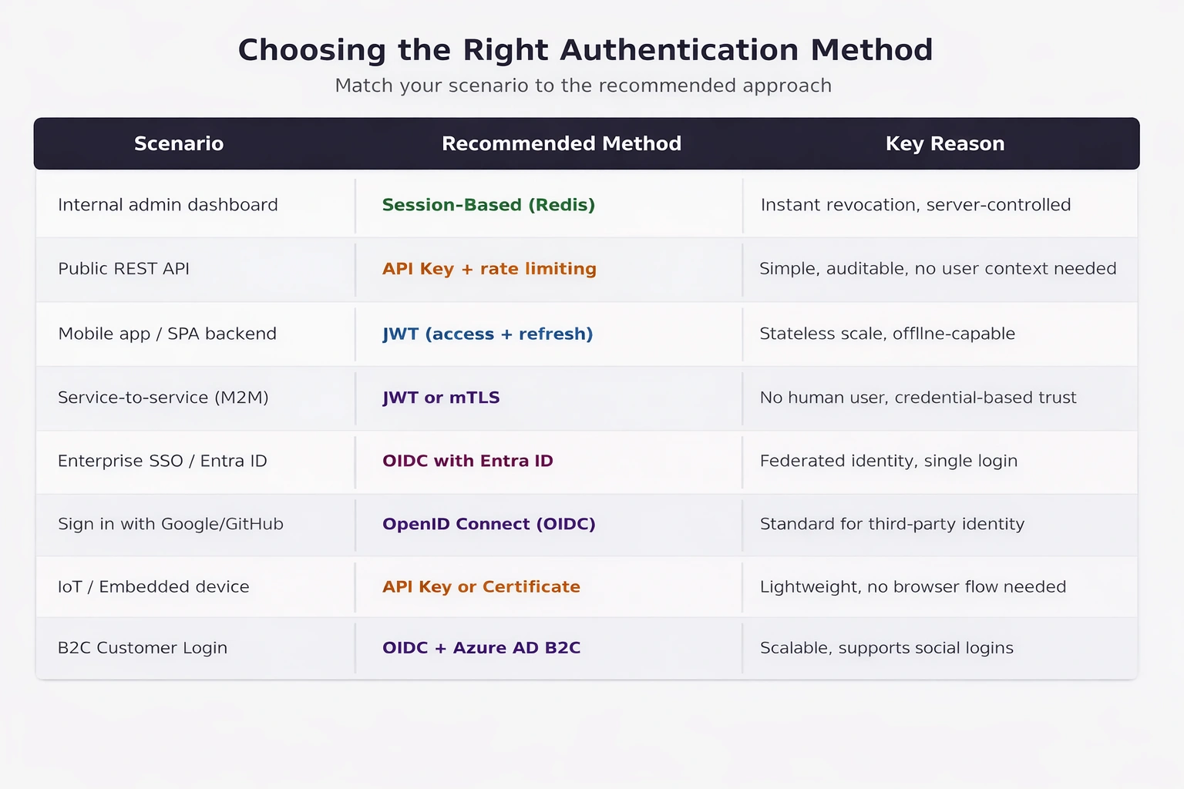Click the 'JWT or mTLS' method
The height and width of the screenshot is (789, 1184).
[x=441, y=398]
